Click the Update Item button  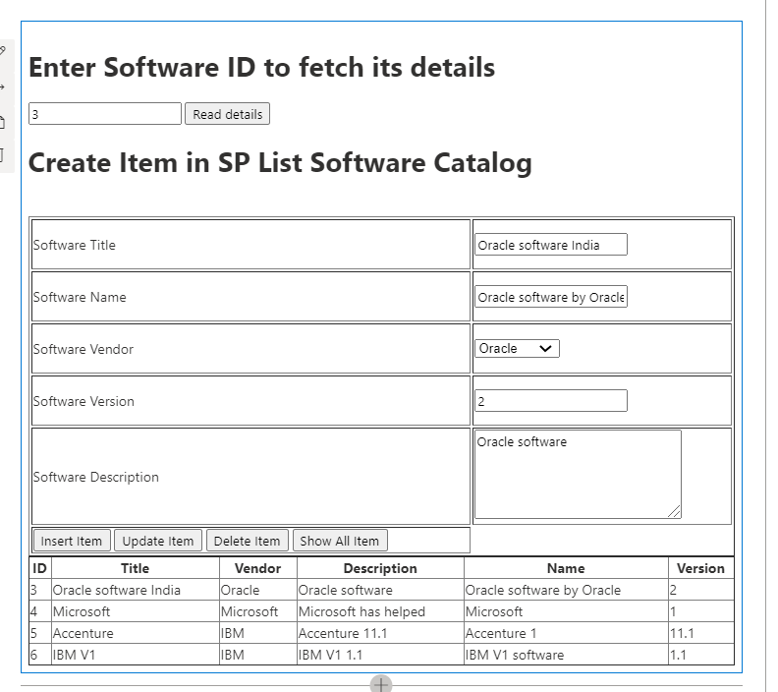(158, 541)
